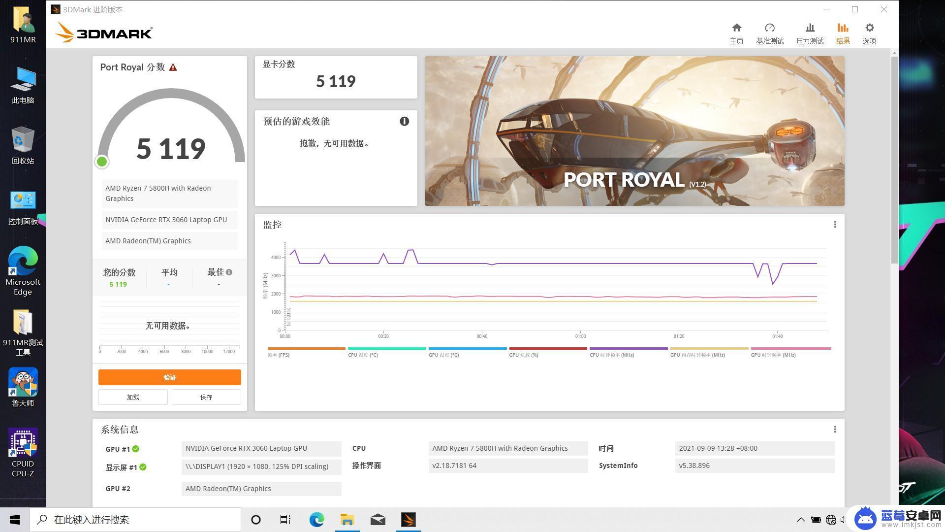
Task: Click the 3DMark window vertical scrollbar thumb
Action: (x=894, y=160)
